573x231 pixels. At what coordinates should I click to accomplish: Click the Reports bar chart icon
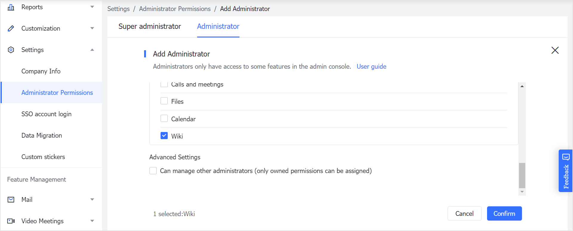pos(11,7)
